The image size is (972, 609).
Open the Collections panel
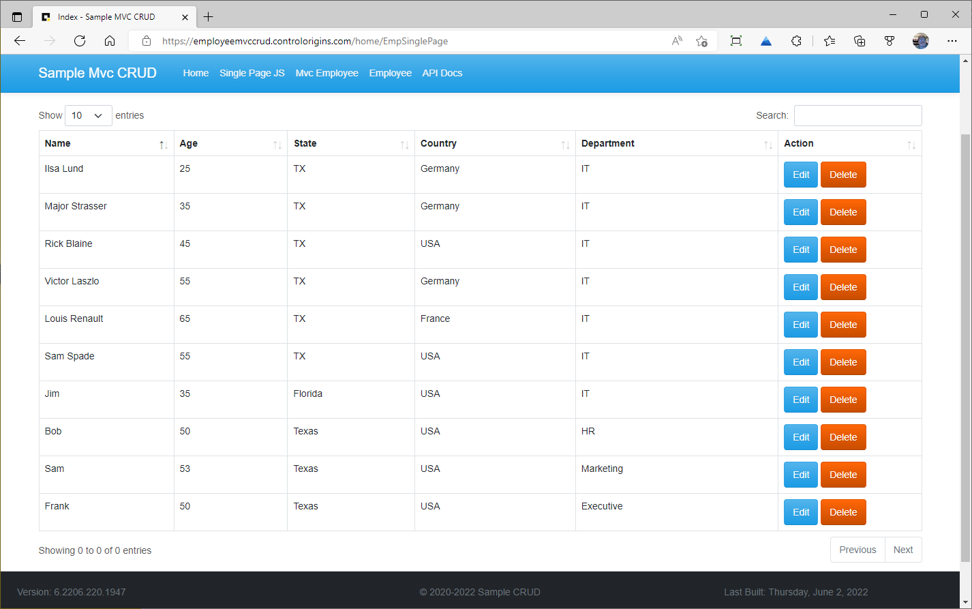pyautogui.click(x=860, y=41)
